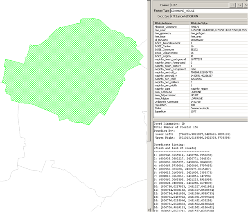Click the << previous feature button
The height and width of the screenshot is (212, 248).
point(232,4)
